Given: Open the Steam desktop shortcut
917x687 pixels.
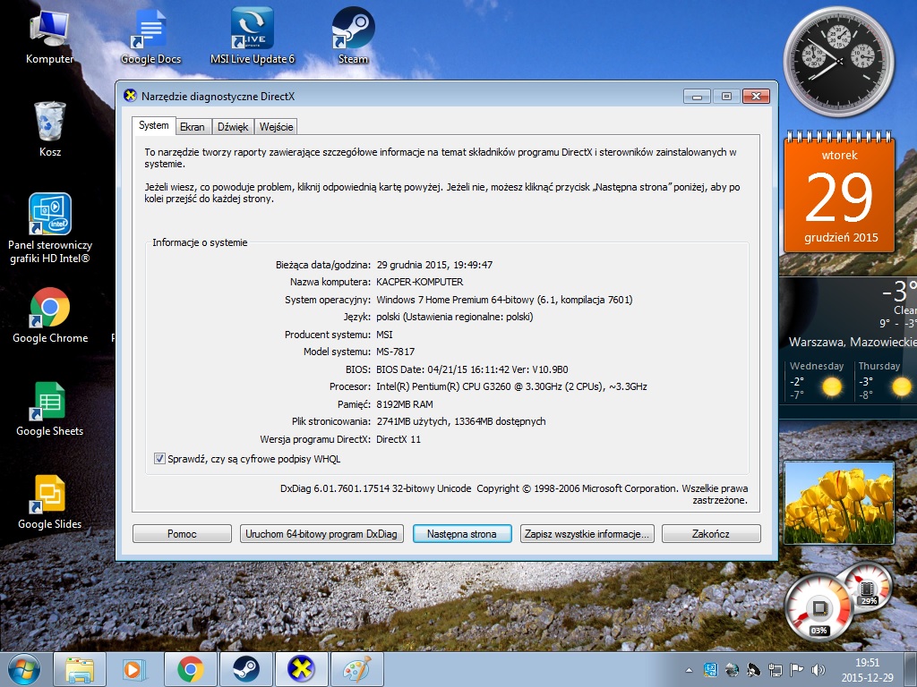Looking at the screenshot, I should point(353,38).
